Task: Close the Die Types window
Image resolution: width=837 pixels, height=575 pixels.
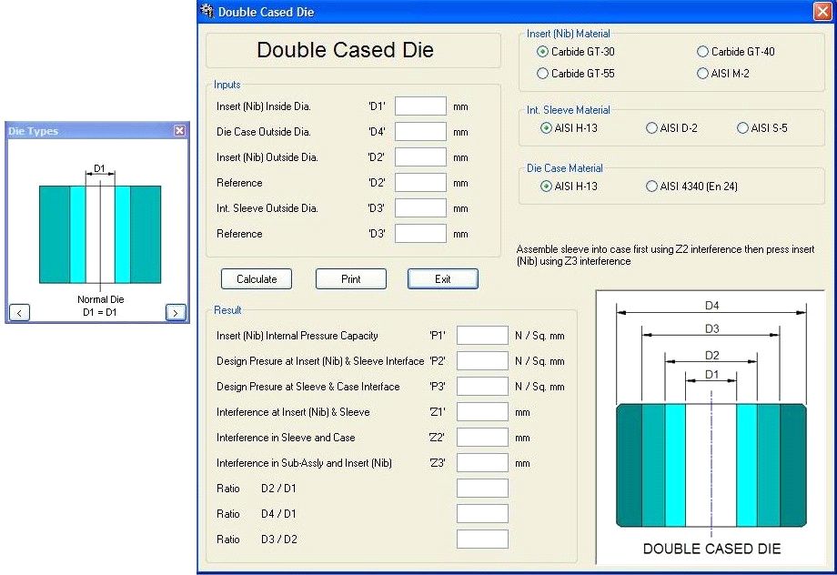Action: 180,130
